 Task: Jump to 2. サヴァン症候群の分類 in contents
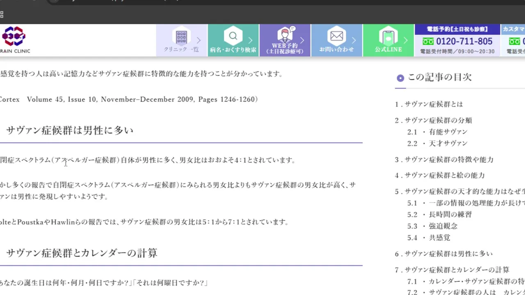pyautogui.click(x=434, y=120)
